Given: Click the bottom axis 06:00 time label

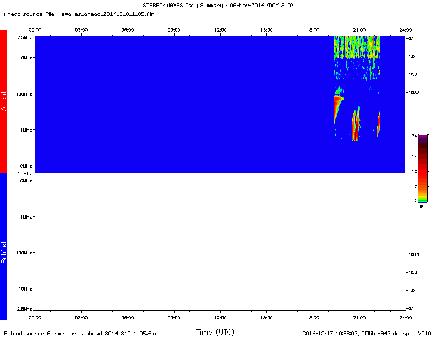Looking at the screenshot, I should coord(128,318).
